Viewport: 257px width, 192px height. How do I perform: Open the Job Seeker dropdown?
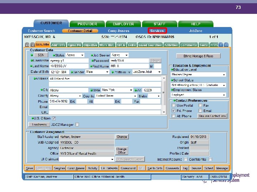click(120, 55)
